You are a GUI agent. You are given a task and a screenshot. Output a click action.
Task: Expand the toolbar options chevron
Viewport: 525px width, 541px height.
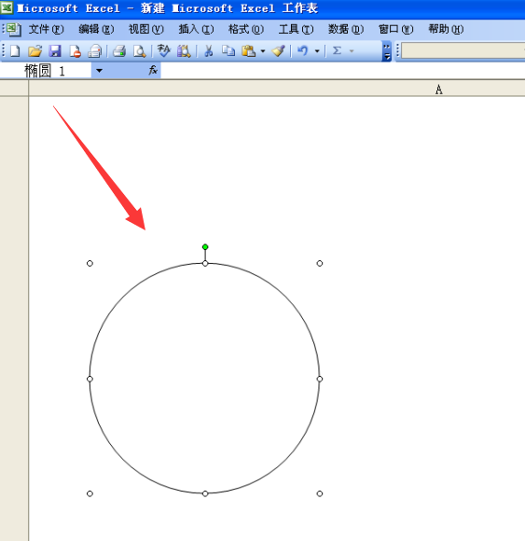click(387, 51)
